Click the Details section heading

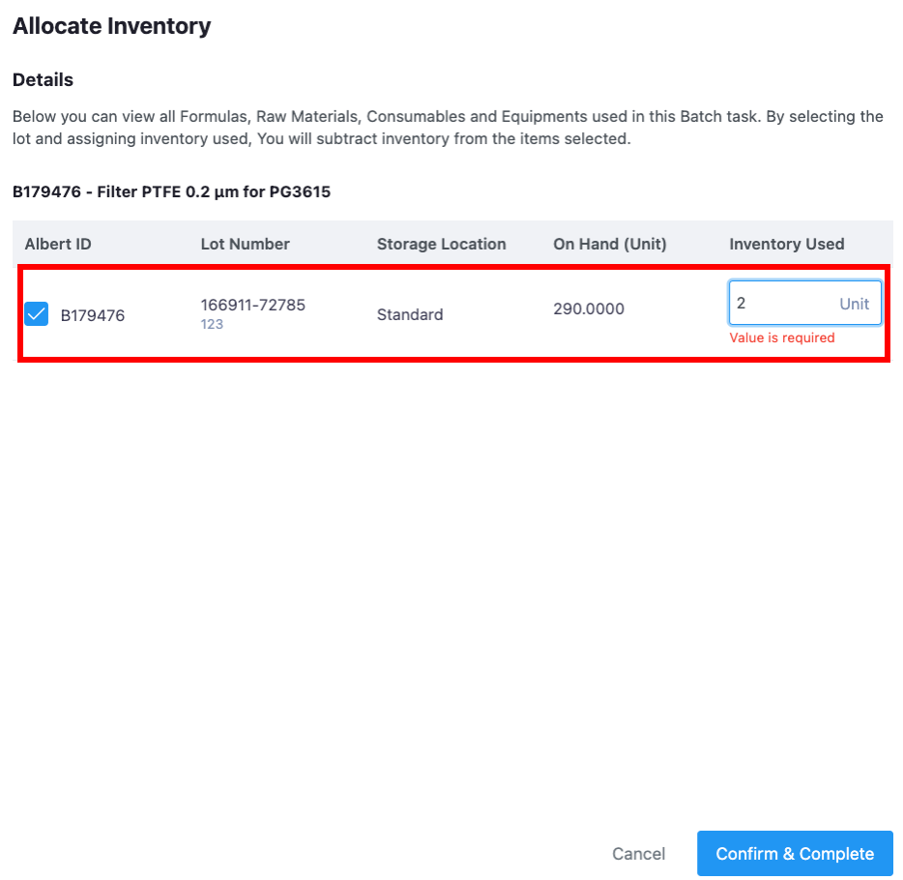[43, 79]
